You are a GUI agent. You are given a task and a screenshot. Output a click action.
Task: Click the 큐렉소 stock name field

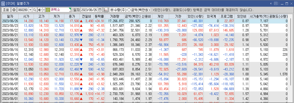coord(59,10)
